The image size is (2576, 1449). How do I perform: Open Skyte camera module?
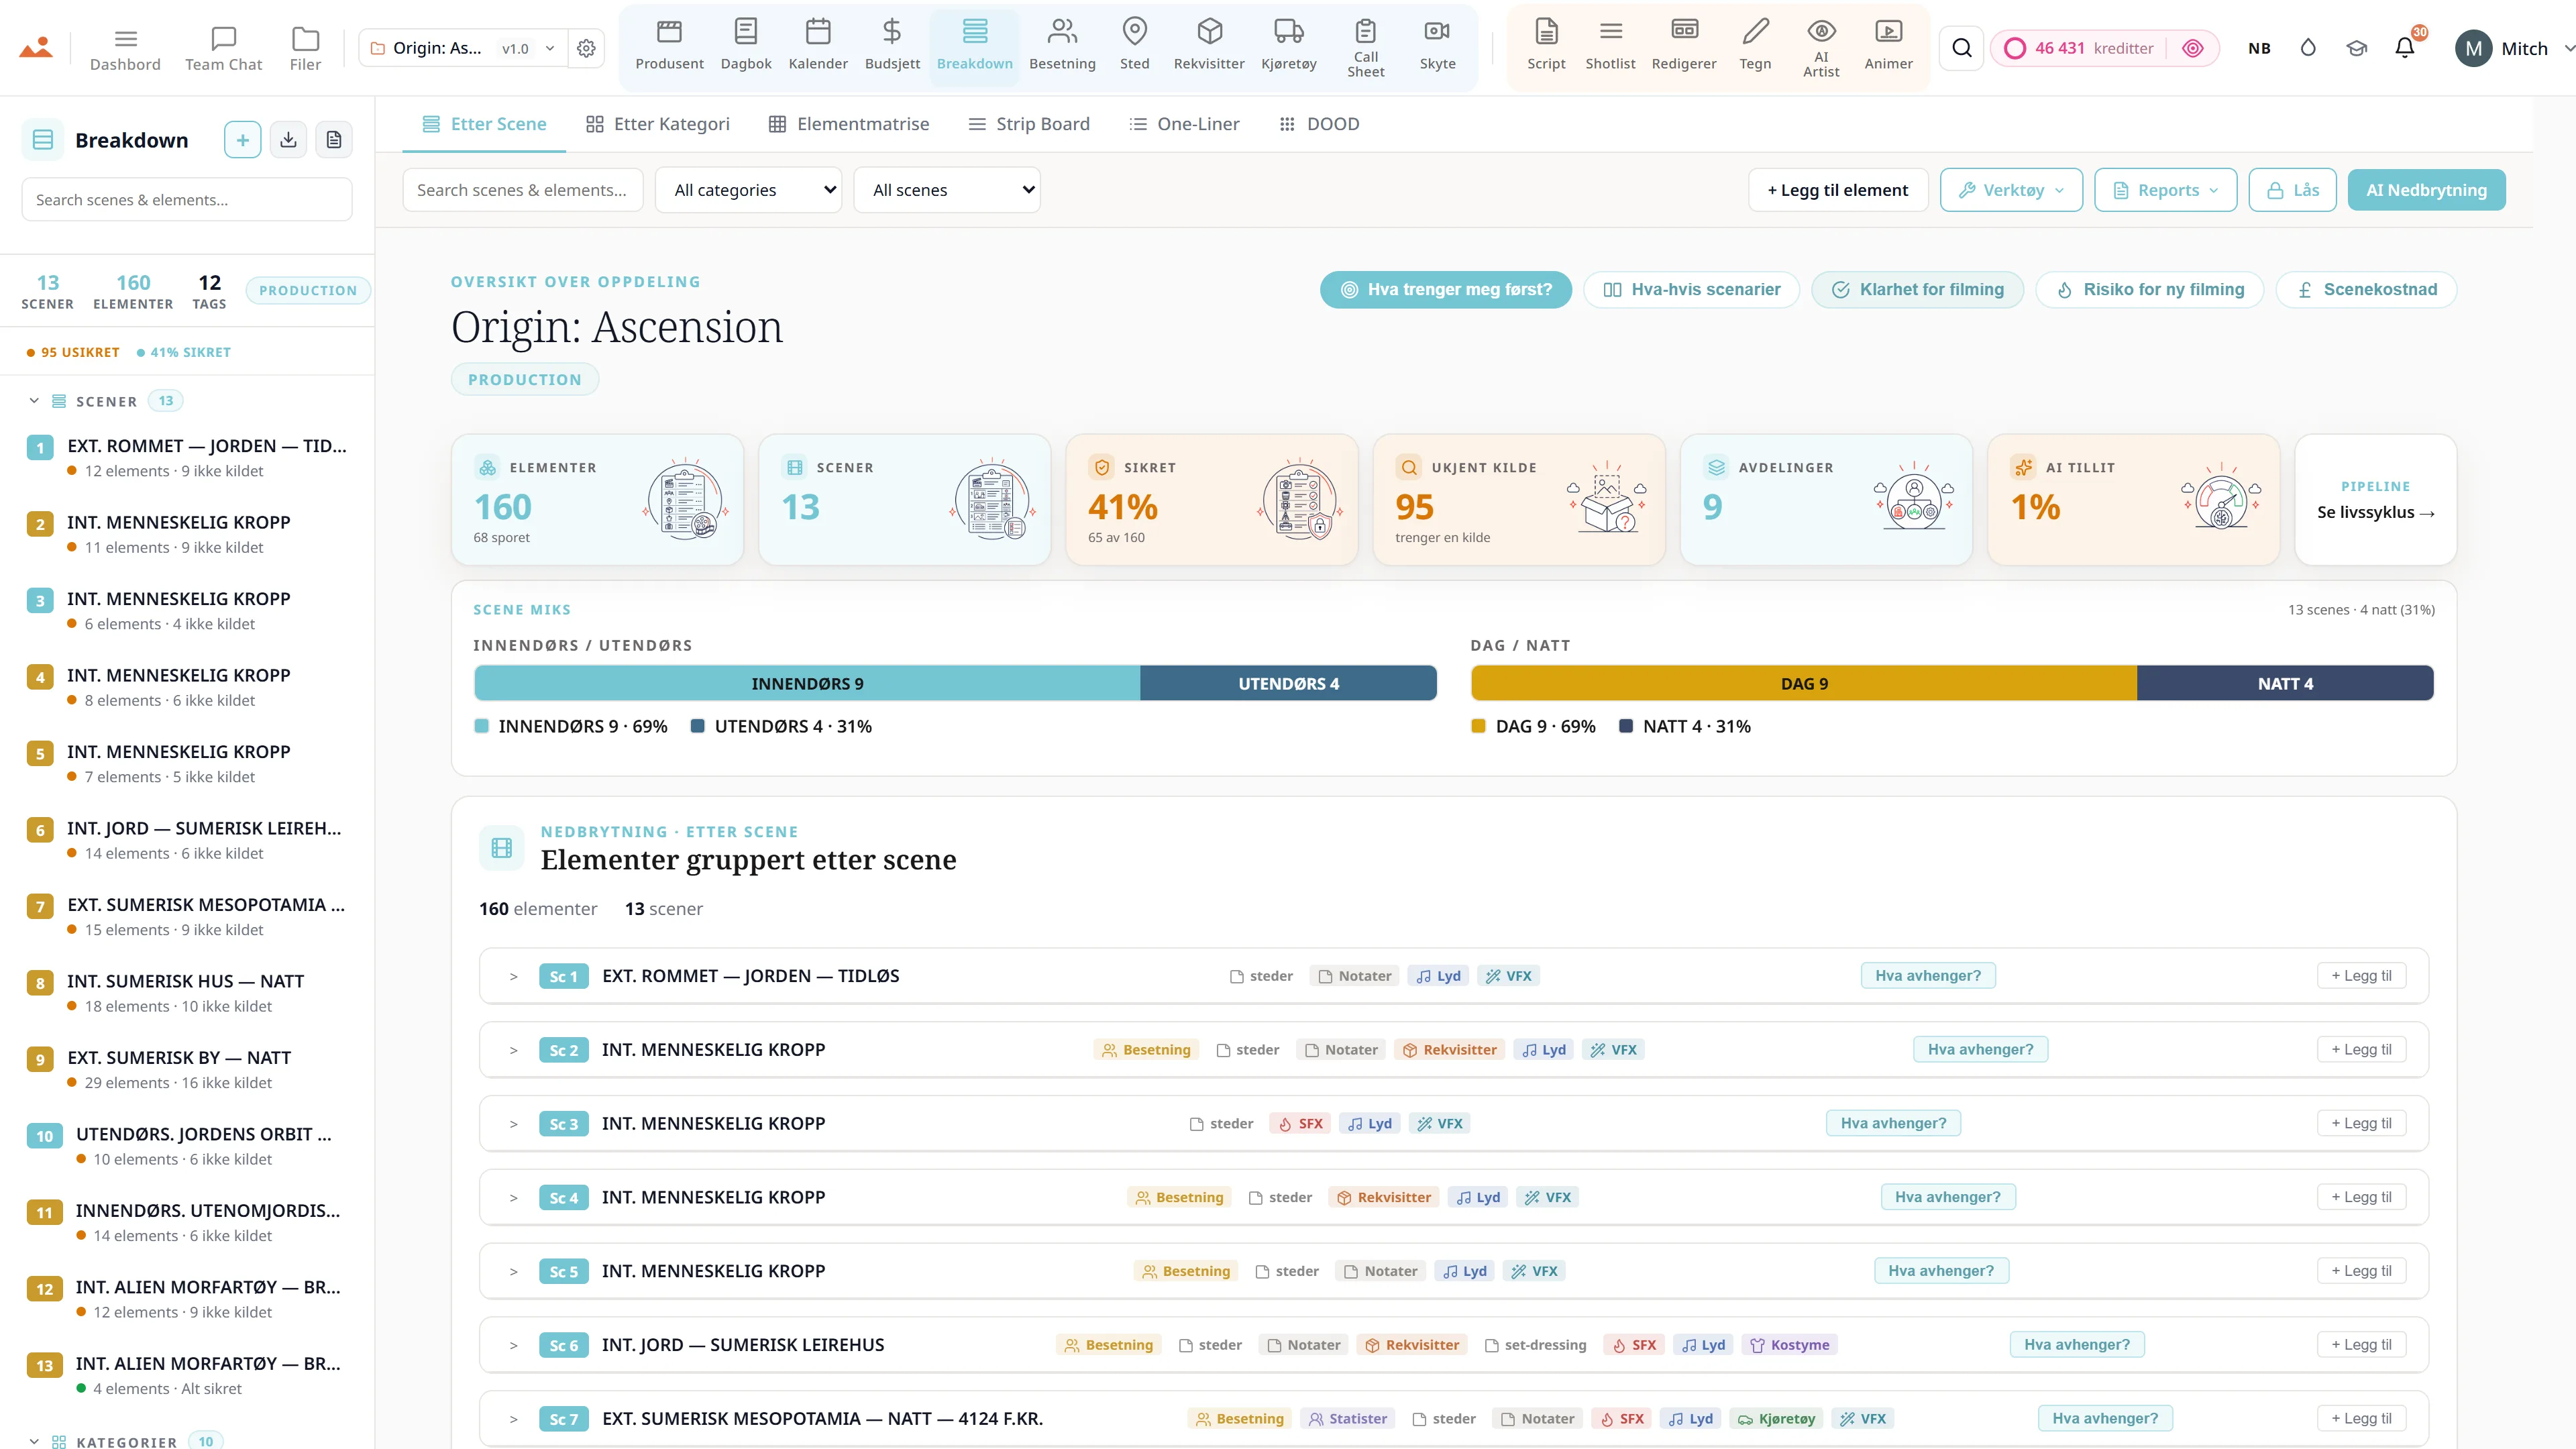point(1437,46)
